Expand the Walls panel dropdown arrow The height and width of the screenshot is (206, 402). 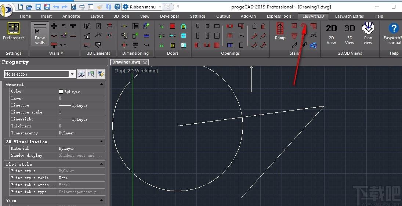click(x=62, y=53)
